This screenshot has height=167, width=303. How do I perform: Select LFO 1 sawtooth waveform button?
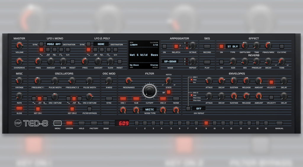[x=48, y=50]
